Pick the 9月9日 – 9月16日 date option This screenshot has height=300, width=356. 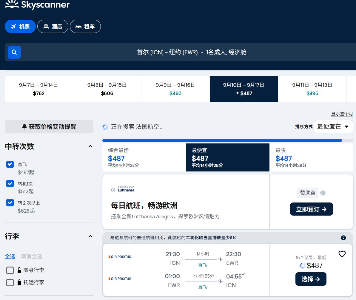[175, 89]
